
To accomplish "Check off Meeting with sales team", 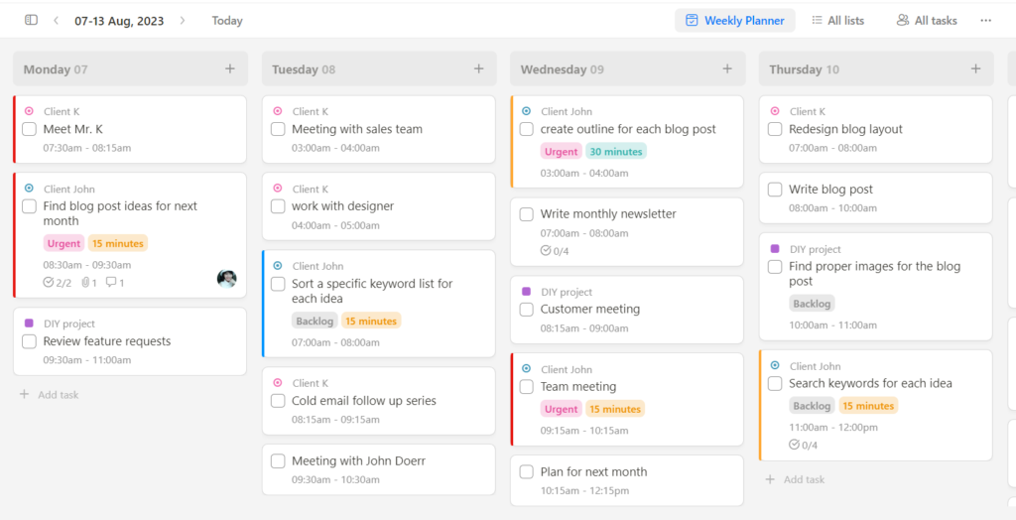I will pos(278,129).
